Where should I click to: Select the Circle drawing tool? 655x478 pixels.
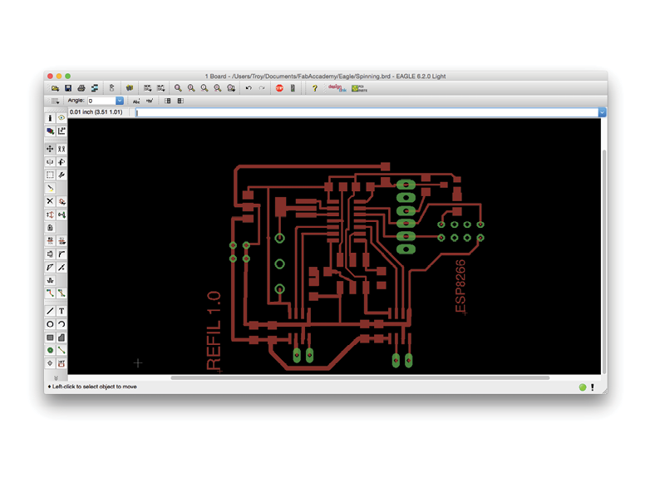[x=50, y=324]
